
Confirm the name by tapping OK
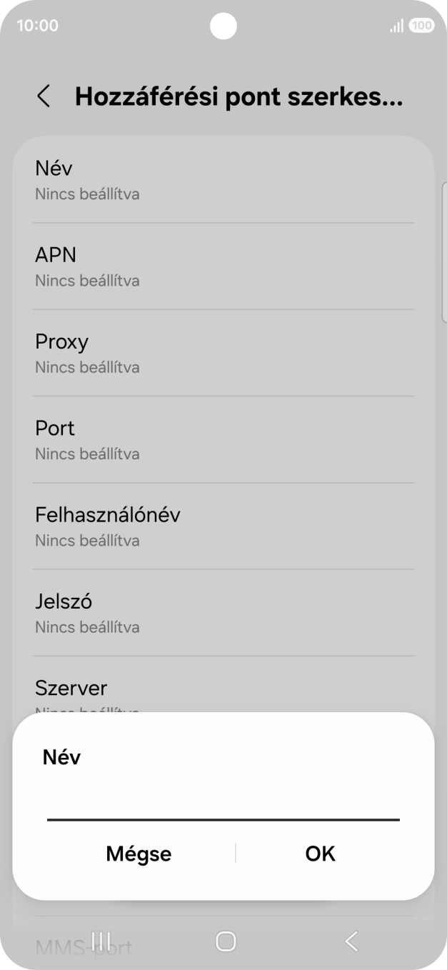319,854
